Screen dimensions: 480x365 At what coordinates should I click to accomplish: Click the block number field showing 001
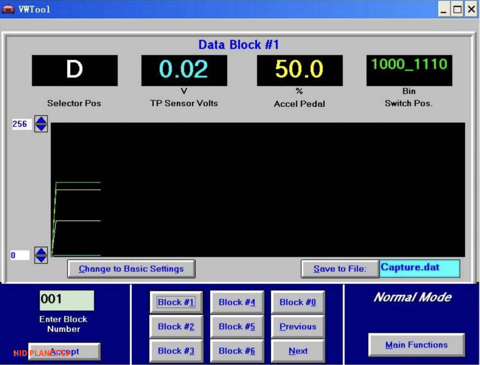[67, 300]
